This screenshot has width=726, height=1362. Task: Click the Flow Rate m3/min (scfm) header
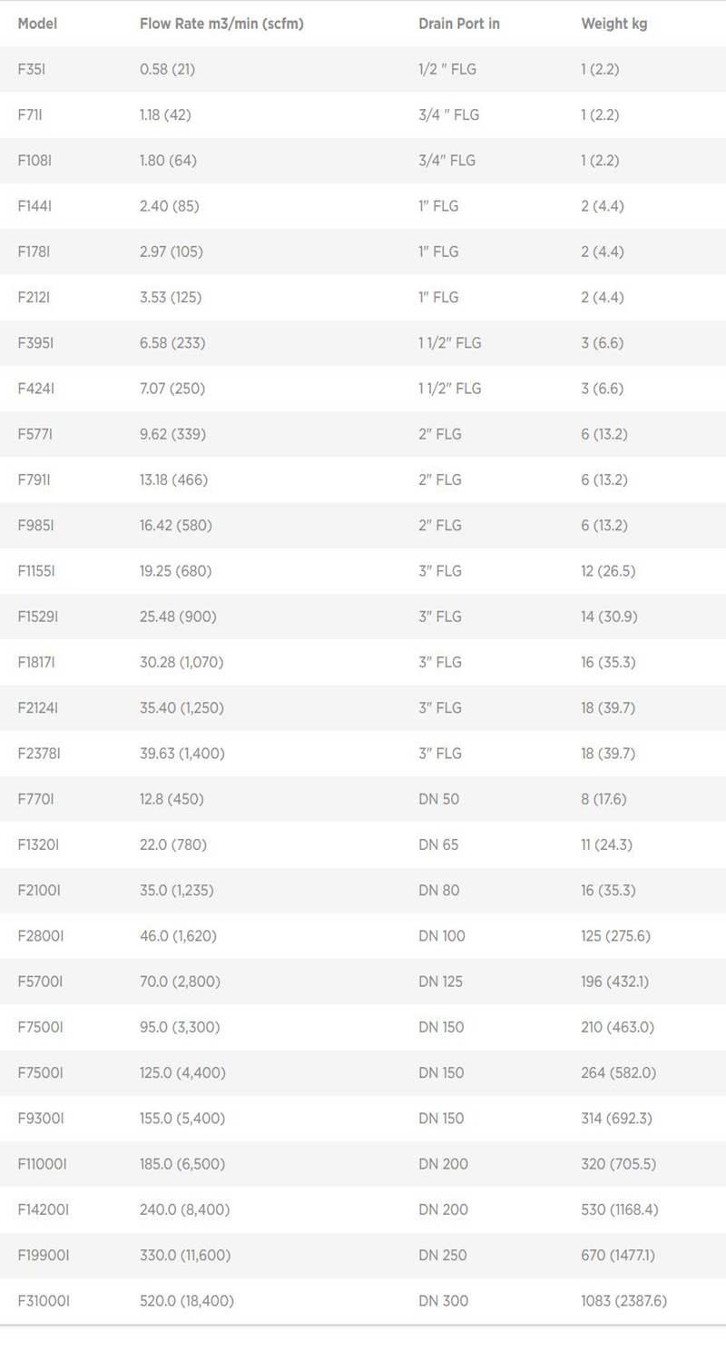[221, 24]
